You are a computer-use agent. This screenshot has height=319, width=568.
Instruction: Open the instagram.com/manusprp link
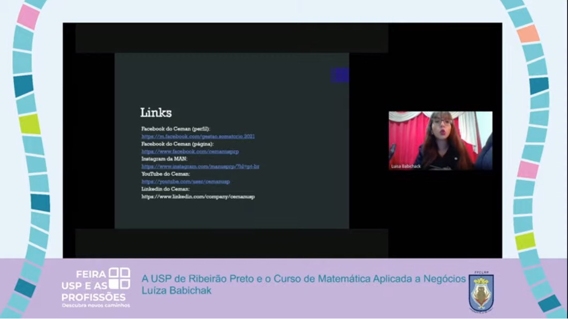(x=200, y=166)
